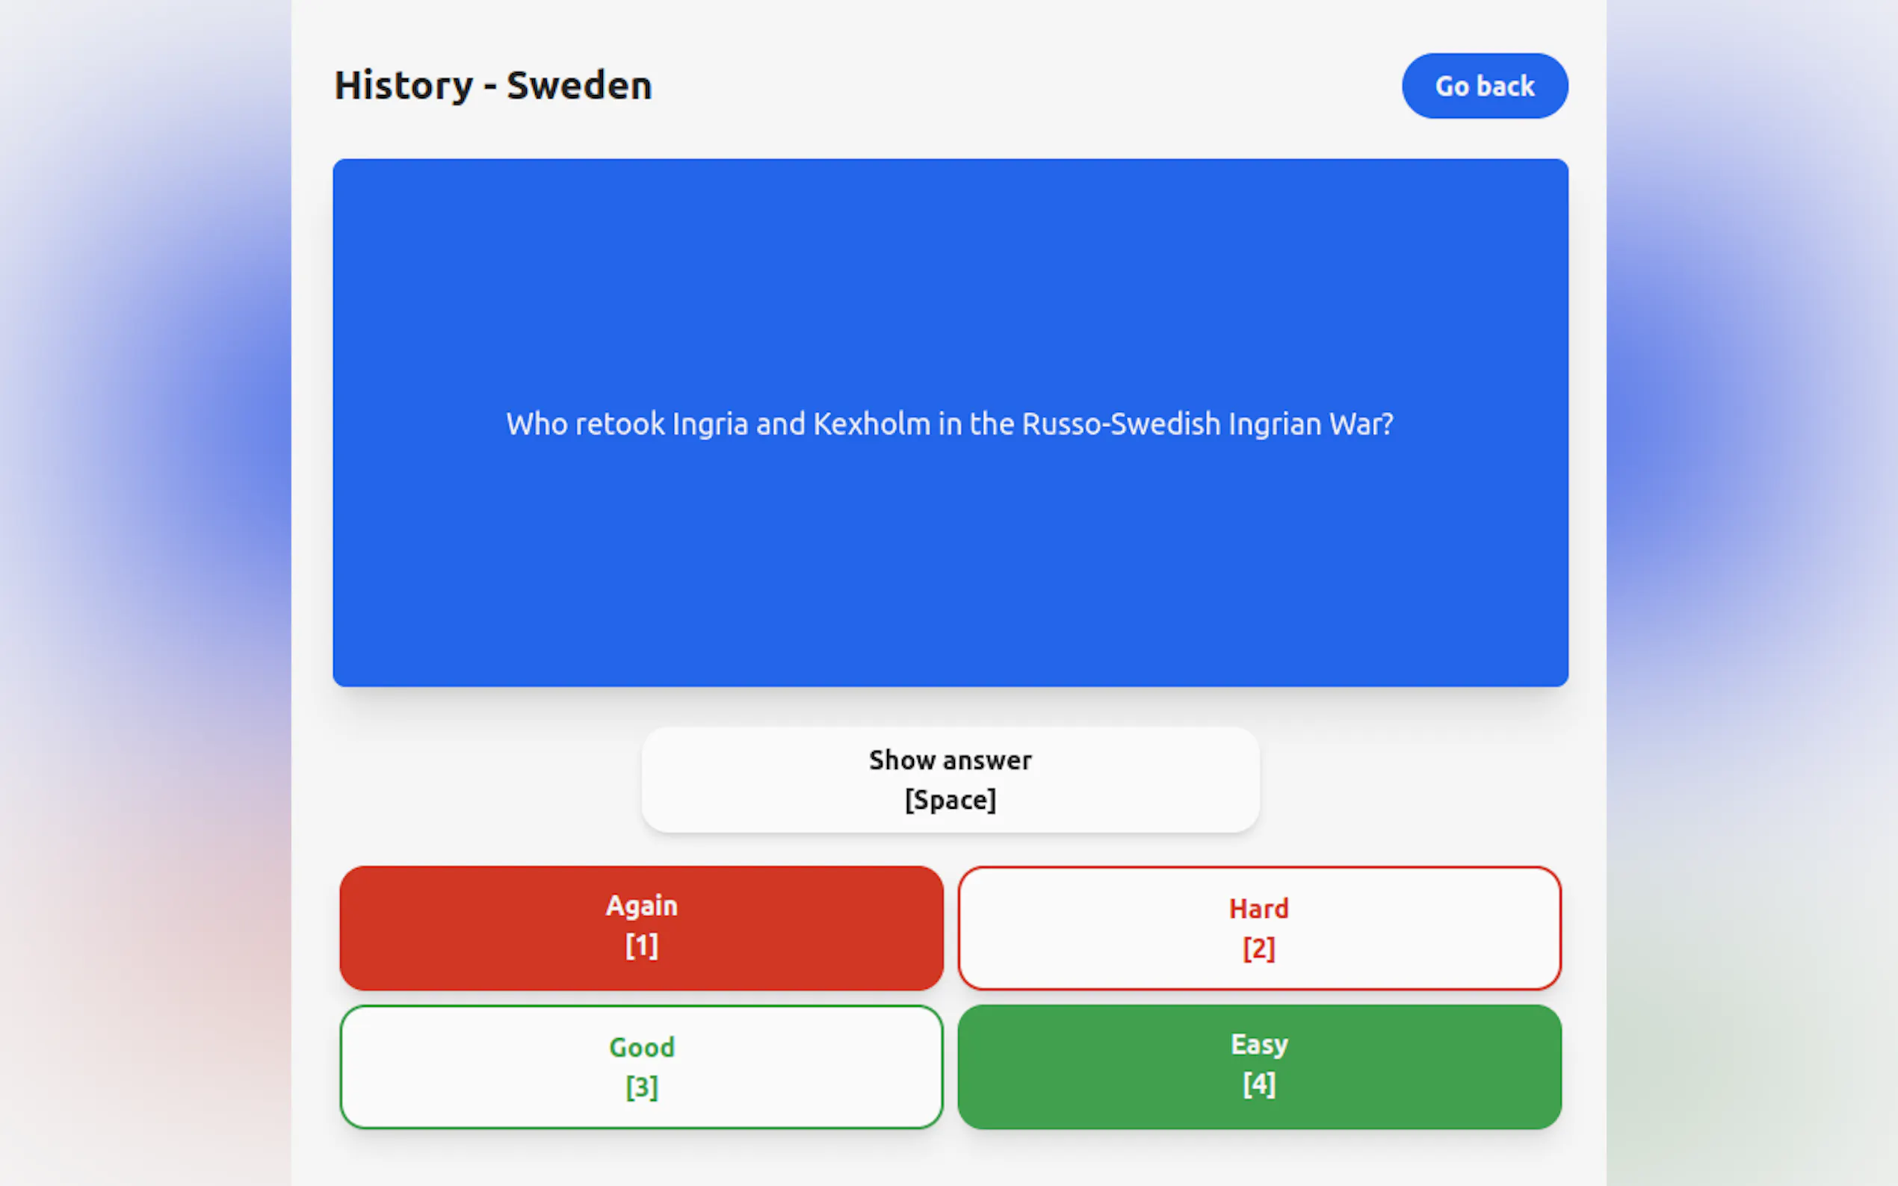Click the [3] shortcut label
Image resolution: width=1898 pixels, height=1186 pixels.
[x=641, y=1088]
